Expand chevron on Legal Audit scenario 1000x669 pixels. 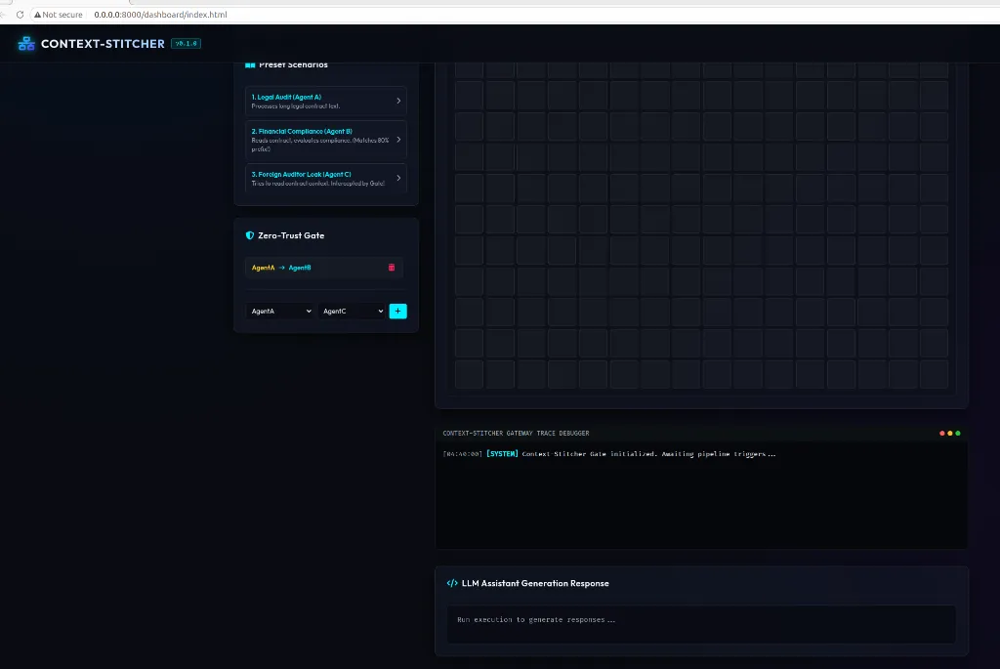click(x=398, y=101)
